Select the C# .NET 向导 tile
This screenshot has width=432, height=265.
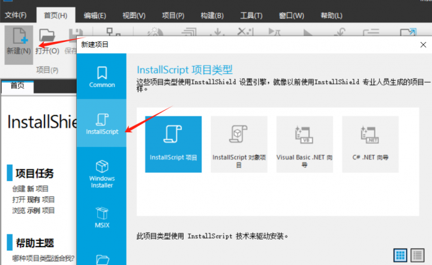coord(370,144)
